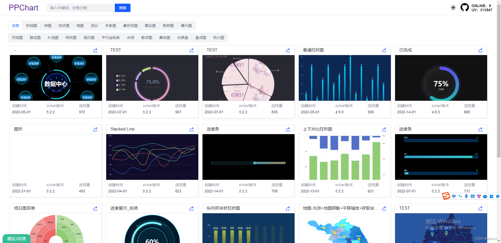This screenshot has height=243, width=501.
Task: Select the 河流图 category tab
Action: tap(17, 38)
